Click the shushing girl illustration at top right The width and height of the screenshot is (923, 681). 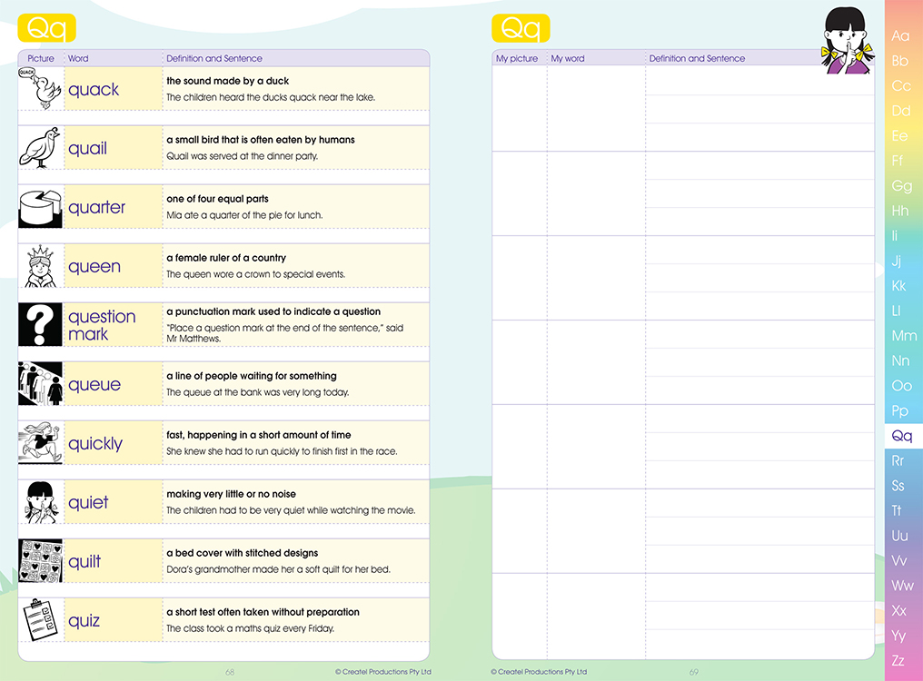[x=848, y=40]
